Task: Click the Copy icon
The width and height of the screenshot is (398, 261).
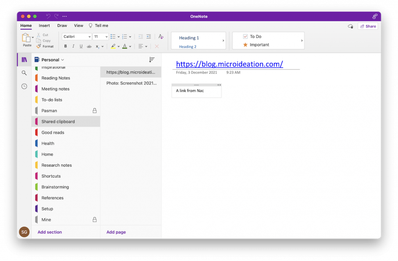Action: pyautogui.click(x=38, y=40)
